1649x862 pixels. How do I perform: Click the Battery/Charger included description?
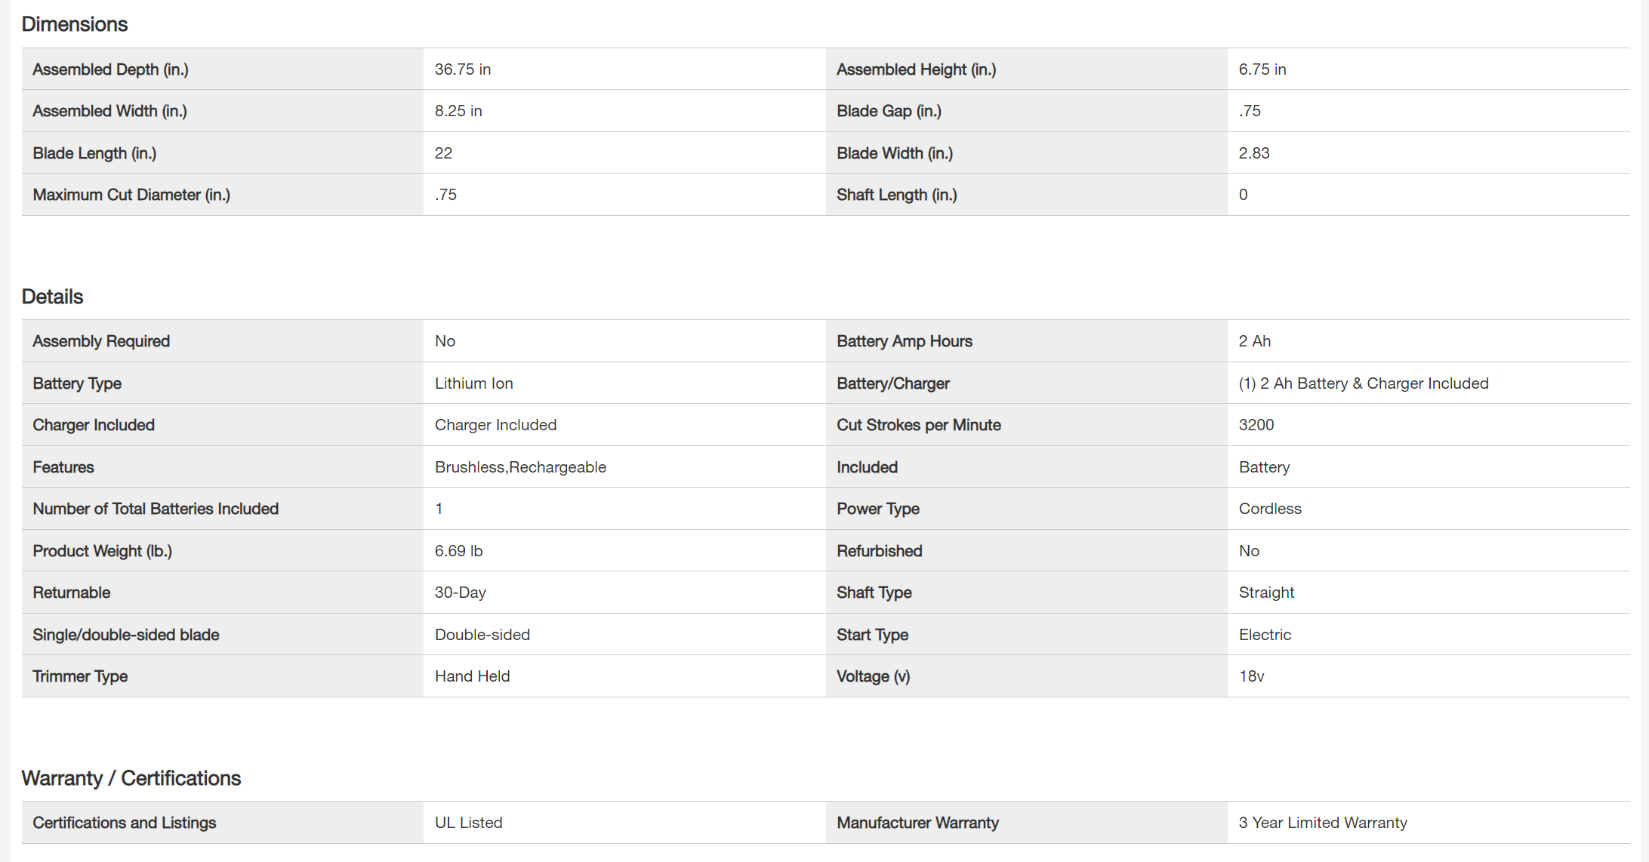click(x=1363, y=383)
